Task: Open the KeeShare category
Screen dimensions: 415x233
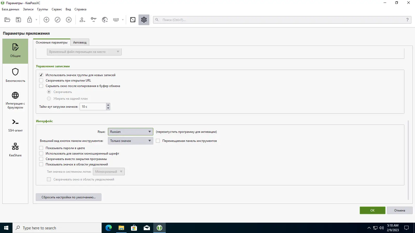Action: pyautogui.click(x=15, y=150)
